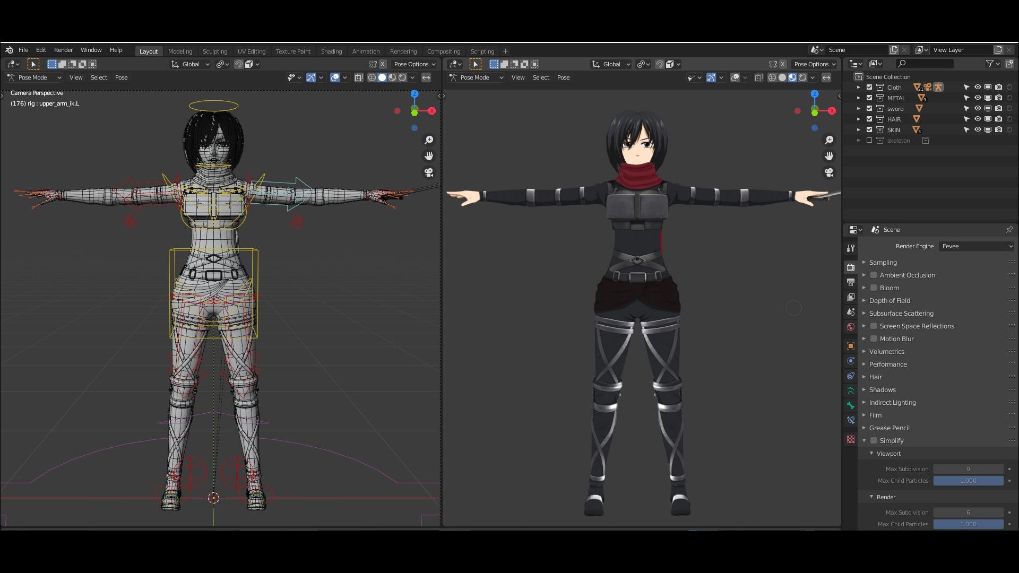Switch to the Animation workspace tab

pos(366,51)
